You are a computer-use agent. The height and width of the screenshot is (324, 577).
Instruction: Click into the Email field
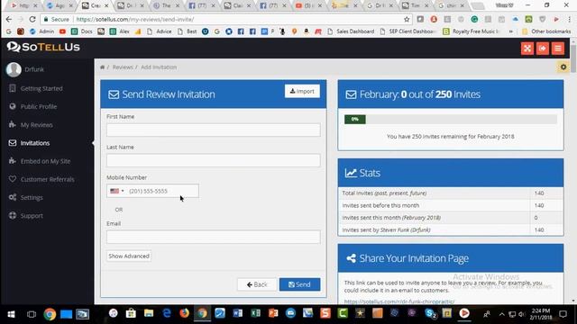pyautogui.click(x=214, y=237)
